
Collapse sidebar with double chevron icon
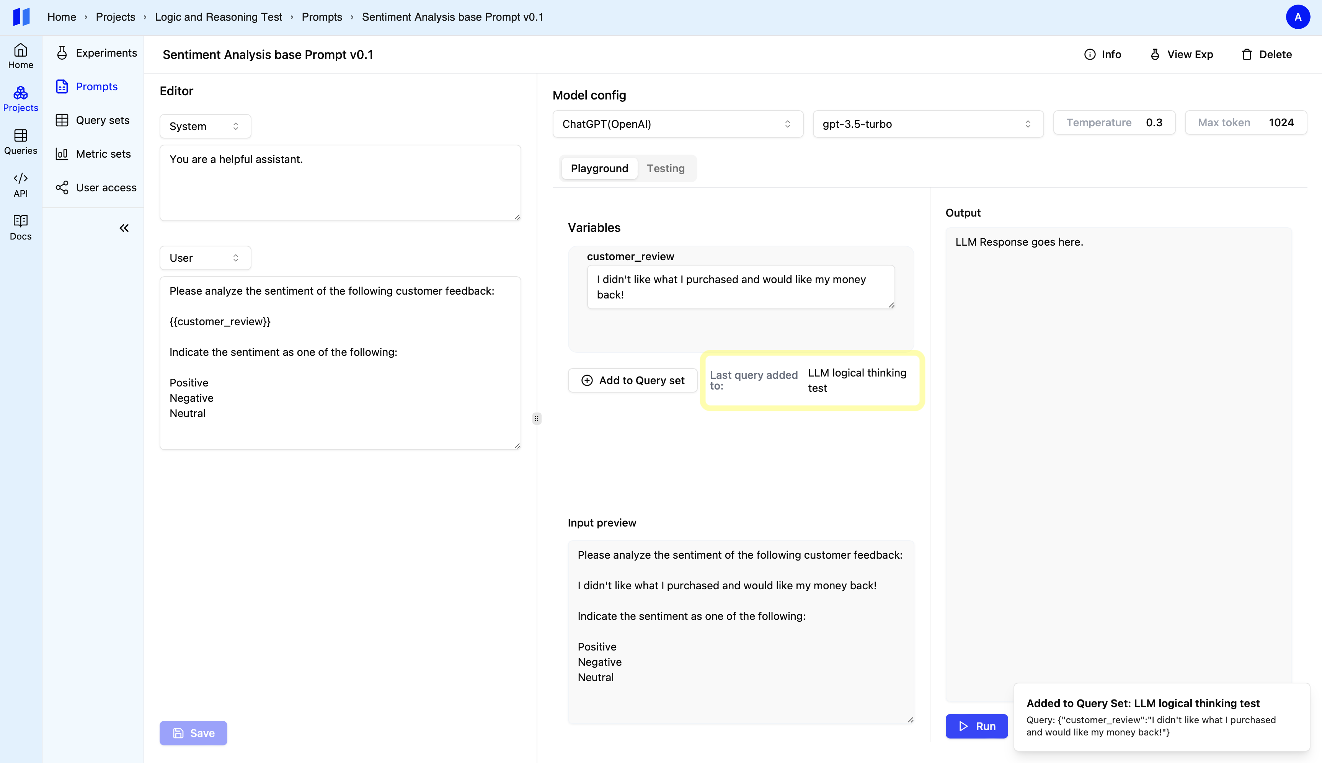(124, 228)
